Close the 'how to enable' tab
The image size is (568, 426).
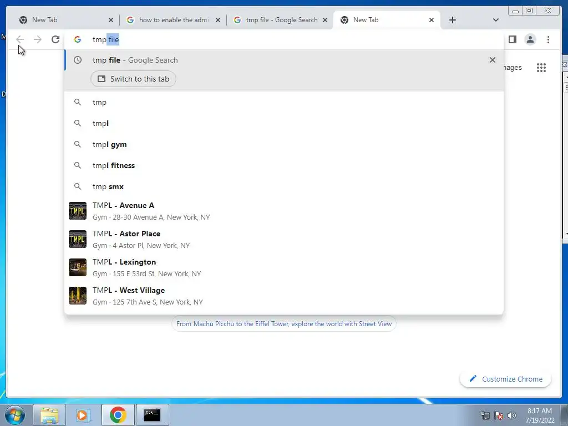point(217,20)
